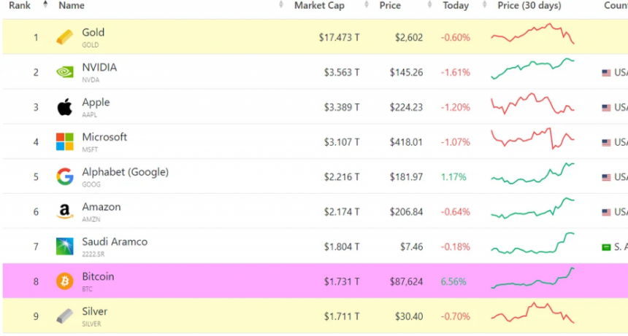Click Amazon's 30-day price chart
The image size is (628, 336).
tap(532, 208)
